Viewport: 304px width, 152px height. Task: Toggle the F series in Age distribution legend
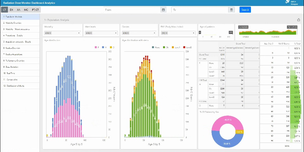pyautogui.click(x=97, y=47)
